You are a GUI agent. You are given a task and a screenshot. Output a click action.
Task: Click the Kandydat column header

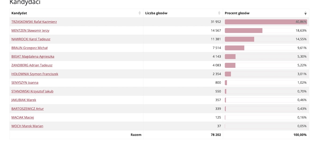(76, 13)
